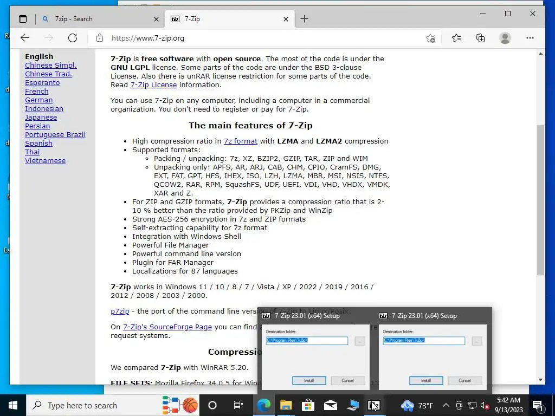View site information padlock icon
The height and width of the screenshot is (416, 555).
click(100, 38)
